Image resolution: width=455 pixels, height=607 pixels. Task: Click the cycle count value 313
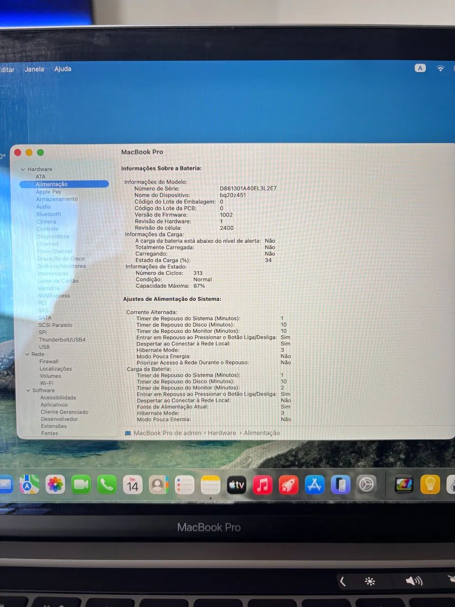198,273
